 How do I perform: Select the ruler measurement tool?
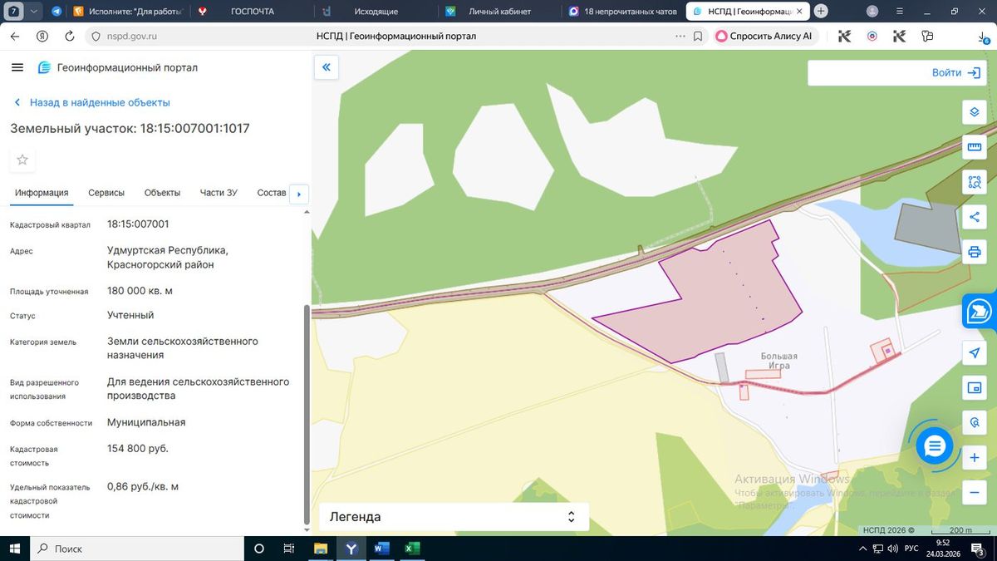point(975,147)
